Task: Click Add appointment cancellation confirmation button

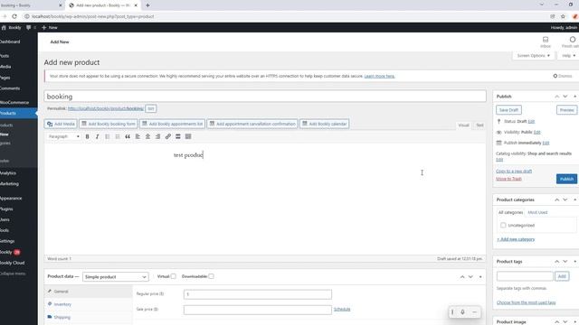Action: pyautogui.click(x=252, y=124)
